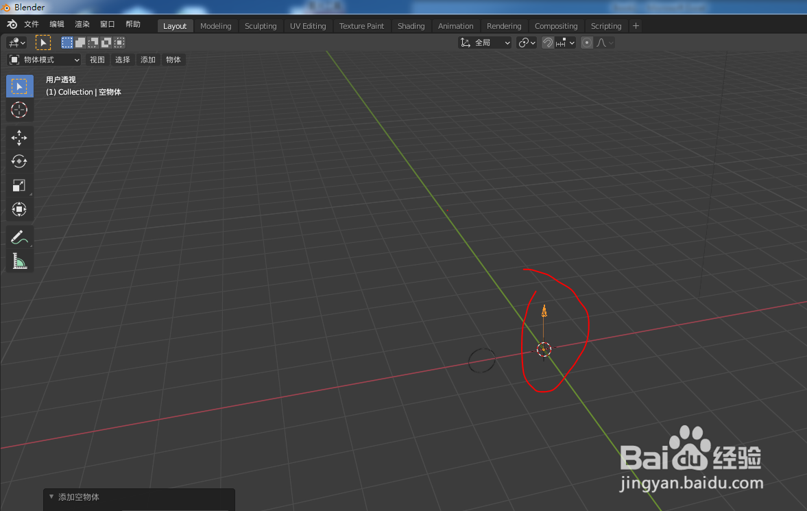Open the editor type dropdown
807x511 pixels.
point(17,43)
